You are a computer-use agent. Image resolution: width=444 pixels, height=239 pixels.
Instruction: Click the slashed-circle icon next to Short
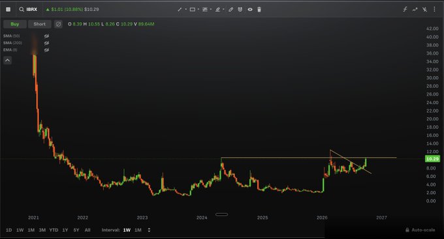(x=58, y=24)
